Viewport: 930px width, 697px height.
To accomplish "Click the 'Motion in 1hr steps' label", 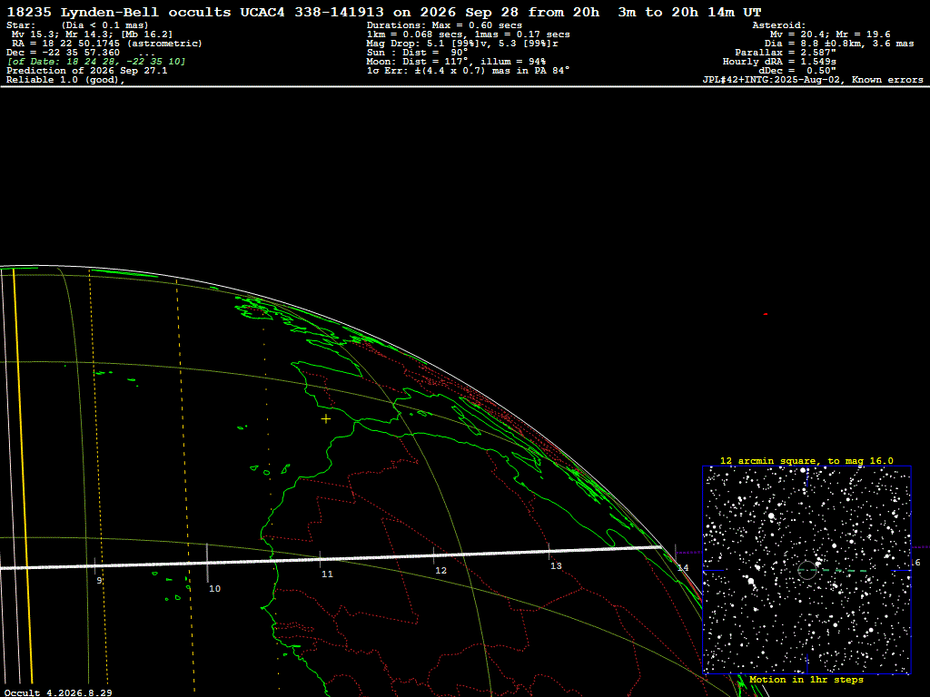I will [806, 680].
